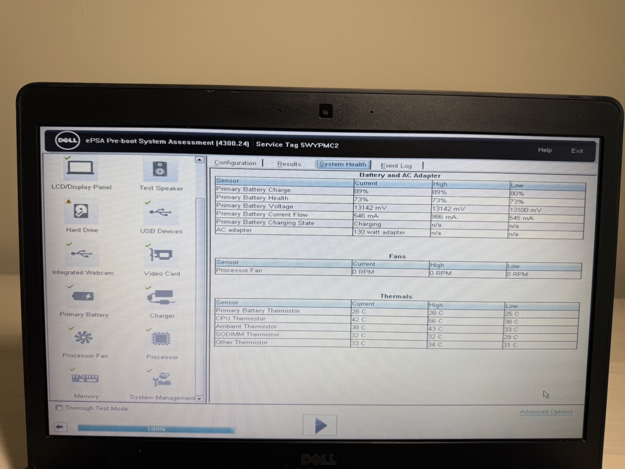Click the Service Tag 5WYPMC2 text
Screen dimensions: 625x469
297,145
